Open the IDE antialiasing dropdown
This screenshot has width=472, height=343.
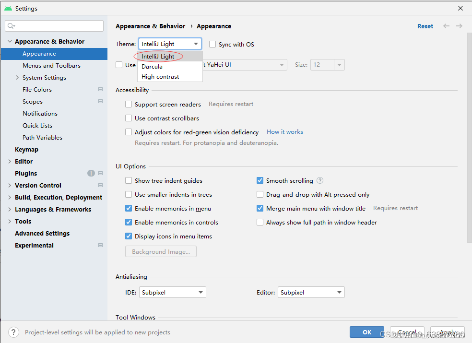(x=173, y=292)
